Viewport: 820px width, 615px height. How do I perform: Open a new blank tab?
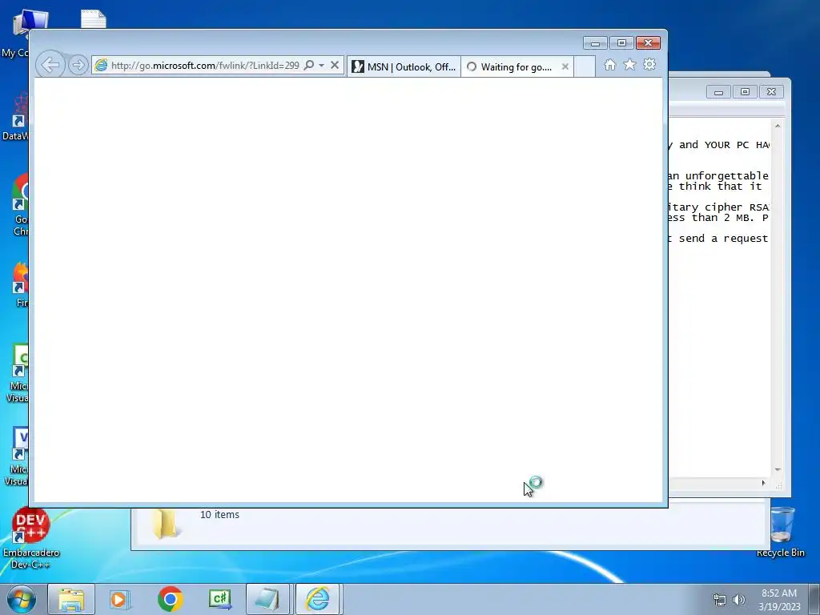click(x=585, y=67)
